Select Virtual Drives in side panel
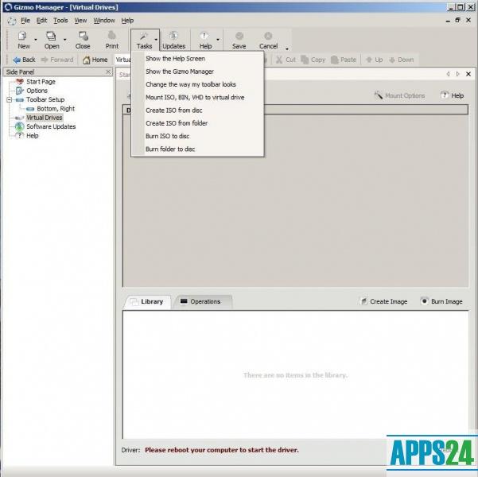The height and width of the screenshot is (477, 478). pos(45,118)
